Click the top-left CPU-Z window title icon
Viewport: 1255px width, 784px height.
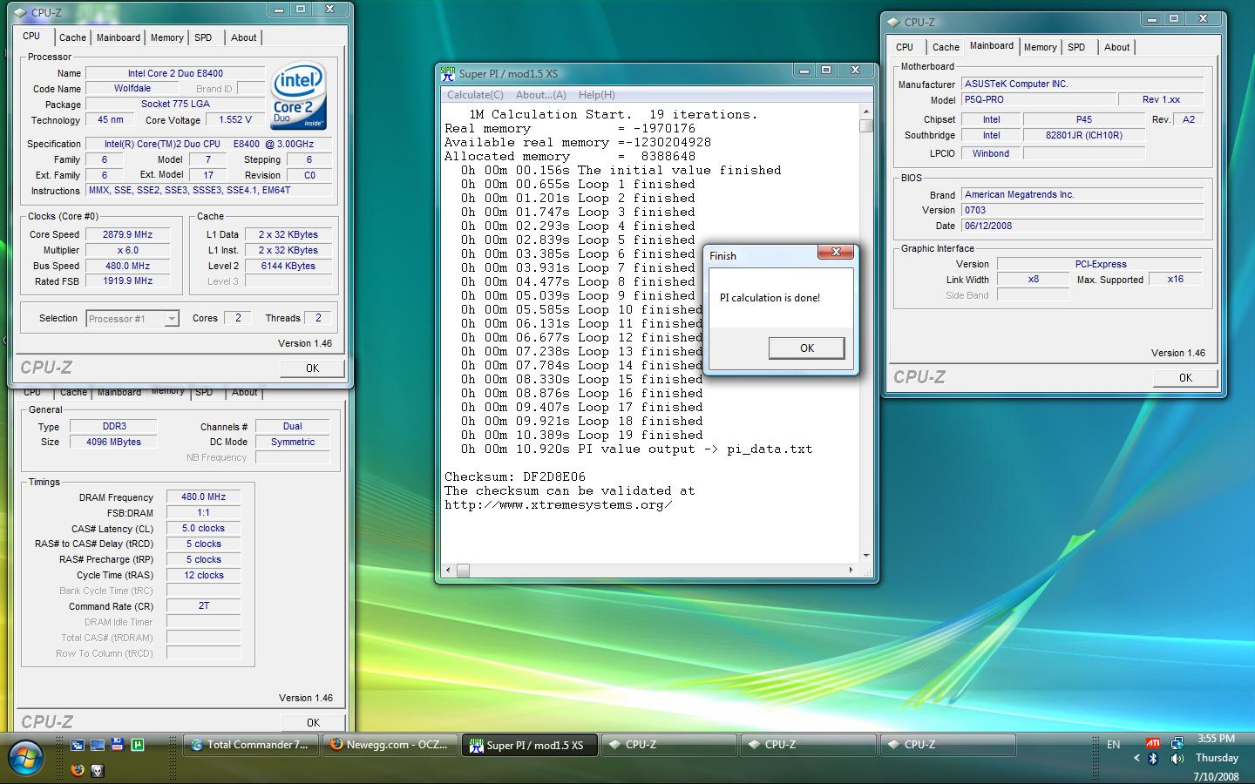(21, 12)
